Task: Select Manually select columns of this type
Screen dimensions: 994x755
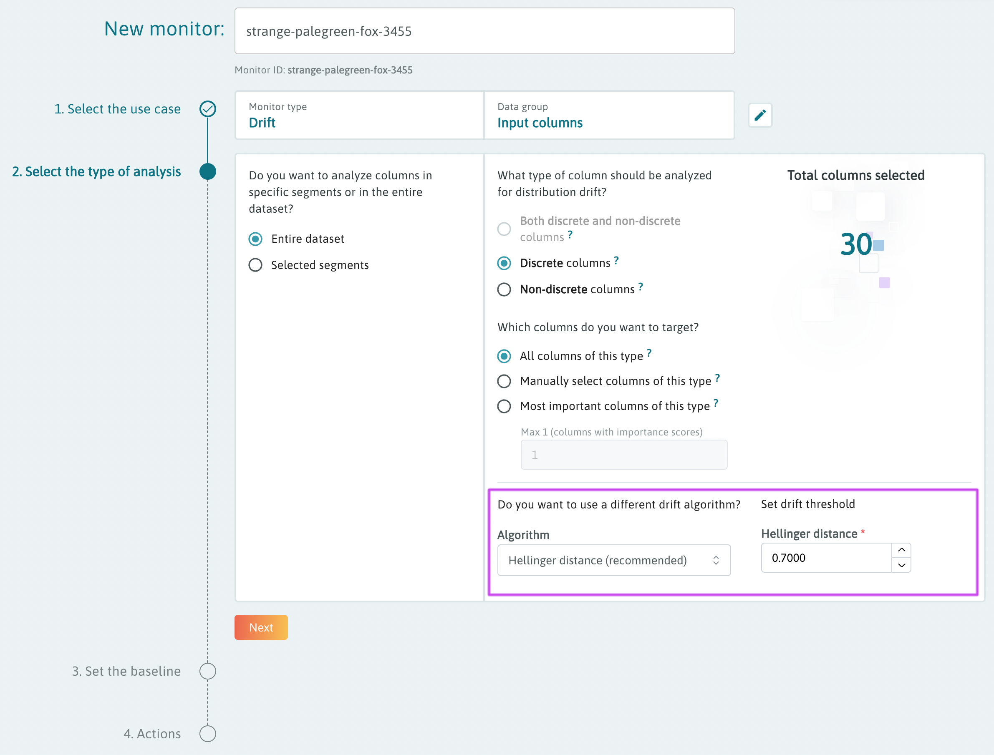Action: 504,381
